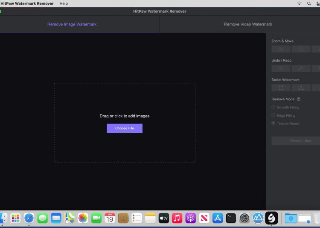This screenshot has height=228, width=320.
Task: Open Spotlight search in menu bar
Action: [x=309, y=3]
